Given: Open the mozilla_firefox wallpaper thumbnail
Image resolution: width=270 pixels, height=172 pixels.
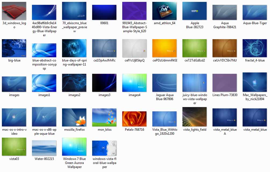Looking at the screenshot, I should (x=74, y=117).
